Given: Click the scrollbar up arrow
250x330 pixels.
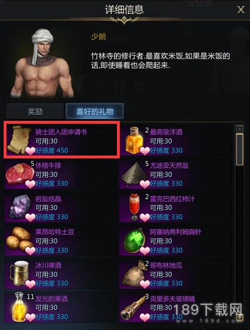Looking at the screenshot, I should (240, 129).
